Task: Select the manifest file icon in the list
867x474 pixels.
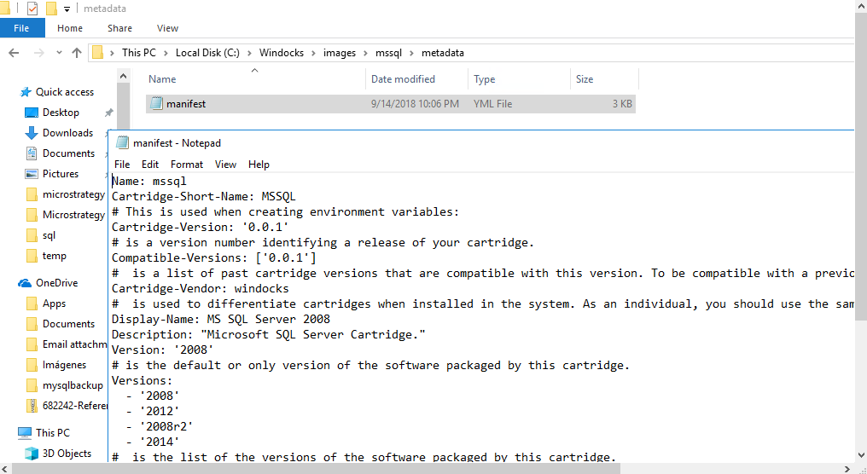Action: 156,104
